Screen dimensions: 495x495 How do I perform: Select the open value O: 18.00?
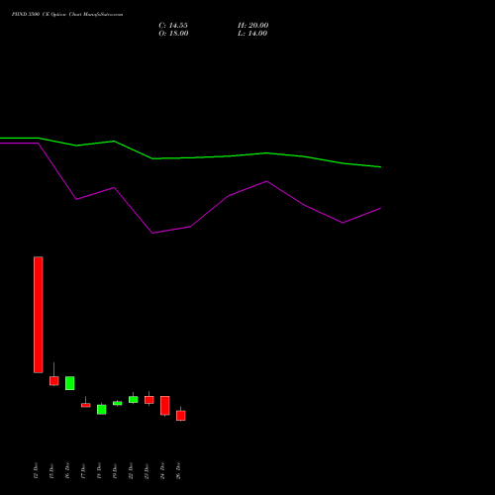point(173,34)
